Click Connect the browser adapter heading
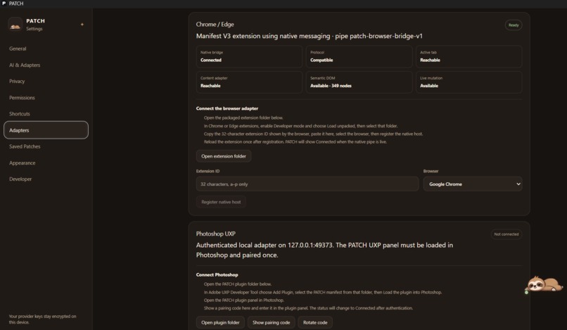This screenshot has width=567, height=330. pos(227,108)
